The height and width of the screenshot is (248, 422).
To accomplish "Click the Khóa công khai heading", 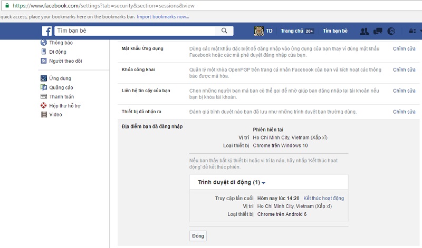I will pos(138,70).
